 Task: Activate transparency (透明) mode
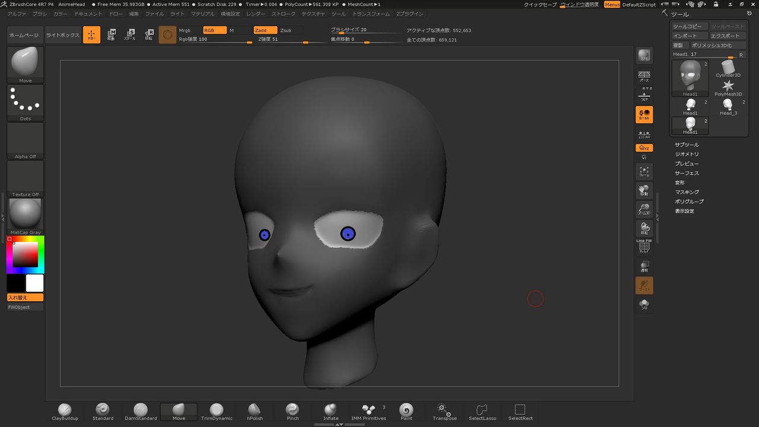point(644,267)
